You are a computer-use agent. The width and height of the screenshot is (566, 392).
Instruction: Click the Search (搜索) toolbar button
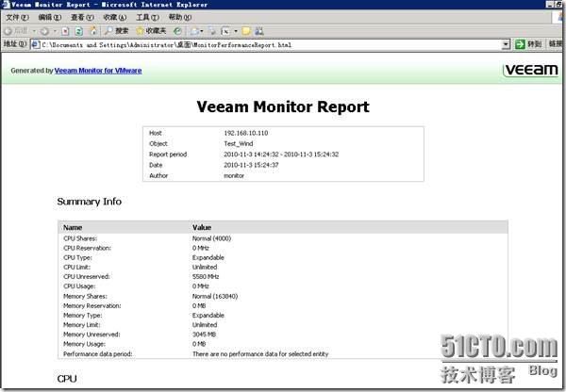pos(116,31)
